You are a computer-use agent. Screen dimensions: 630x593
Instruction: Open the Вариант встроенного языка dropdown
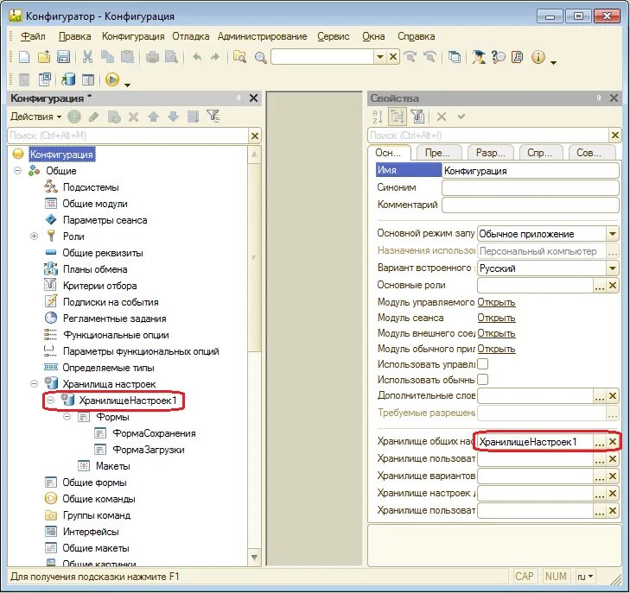pyautogui.click(x=613, y=268)
